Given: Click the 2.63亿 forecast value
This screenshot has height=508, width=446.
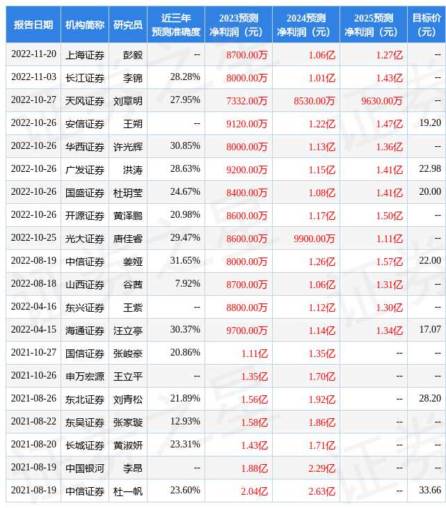Looking at the screenshot, I should pyautogui.click(x=321, y=491).
